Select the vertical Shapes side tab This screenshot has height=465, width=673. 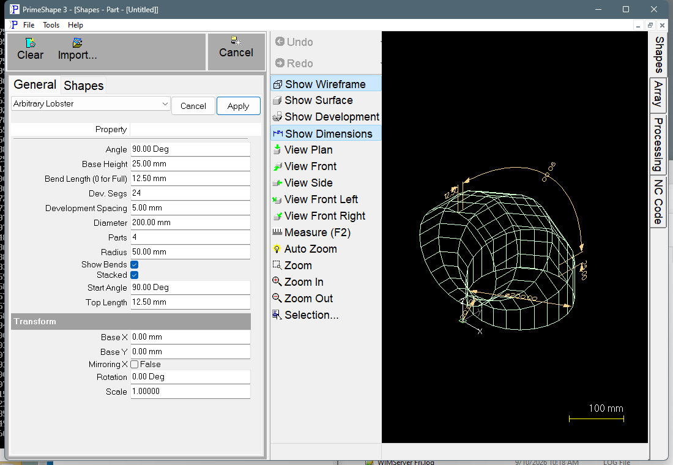tap(659, 54)
